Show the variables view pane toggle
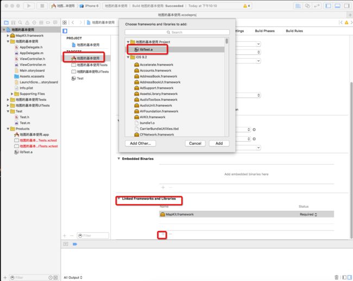Viewport: 353px width, 281px height. [x=344, y=277]
